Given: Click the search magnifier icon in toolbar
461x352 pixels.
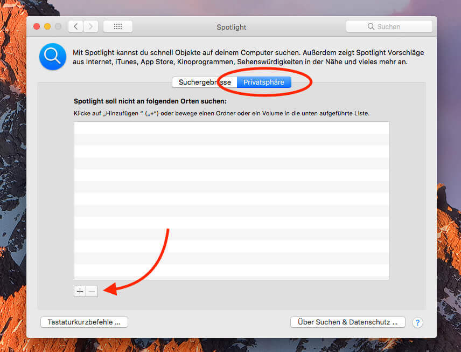Looking at the screenshot, I should [x=371, y=26].
